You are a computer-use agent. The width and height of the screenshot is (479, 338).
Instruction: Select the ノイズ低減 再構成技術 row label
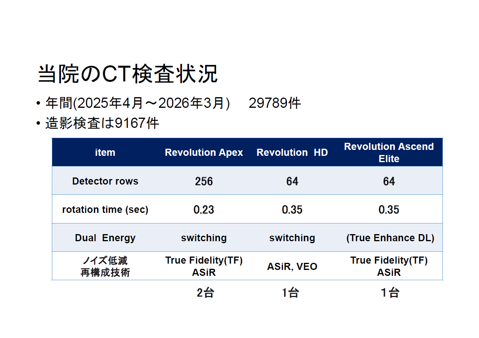pos(105,266)
